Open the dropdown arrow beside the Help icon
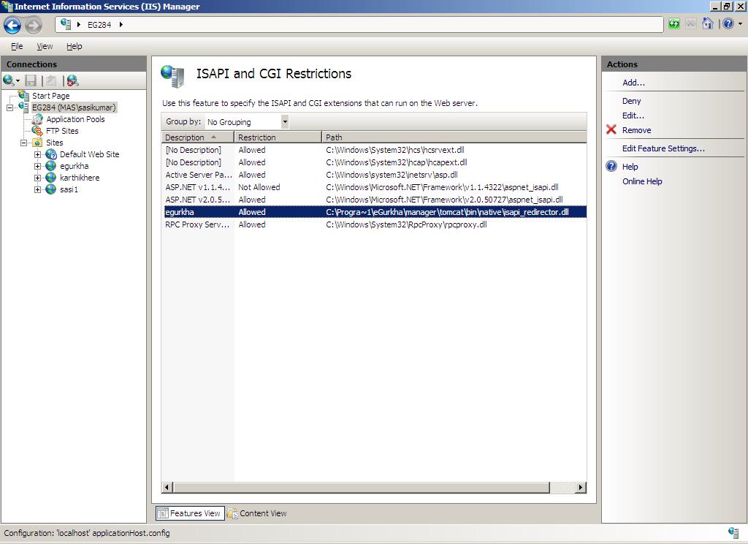 coord(741,23)
